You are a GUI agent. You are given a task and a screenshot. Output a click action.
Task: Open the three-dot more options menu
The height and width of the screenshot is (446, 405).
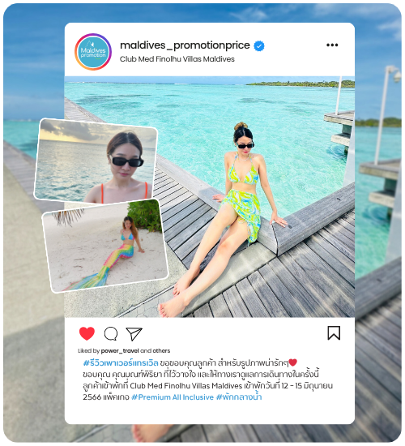(x=332, y=45)
